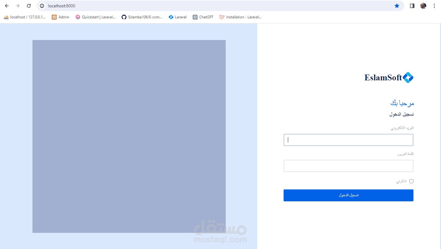This screenshot has width=441, height=249.
Task: Focus the email (البريد الالكتروني) input field
Action: pos(349,140)
